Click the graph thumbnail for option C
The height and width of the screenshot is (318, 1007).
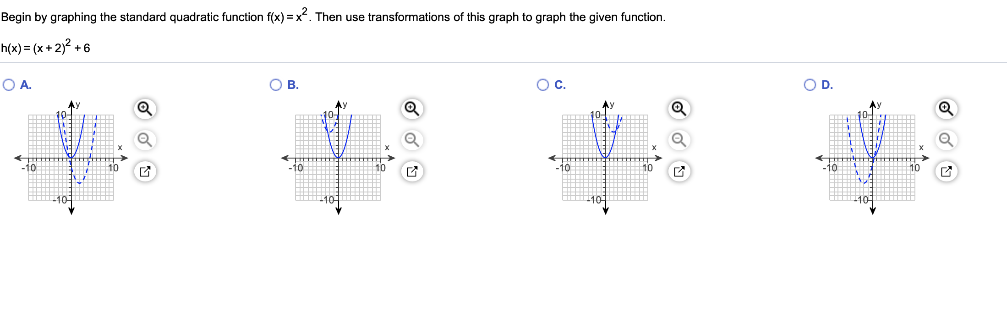click(x=605, y=157)
